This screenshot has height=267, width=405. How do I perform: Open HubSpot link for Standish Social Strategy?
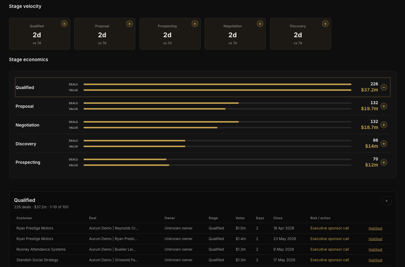click(x=375, y=260)
